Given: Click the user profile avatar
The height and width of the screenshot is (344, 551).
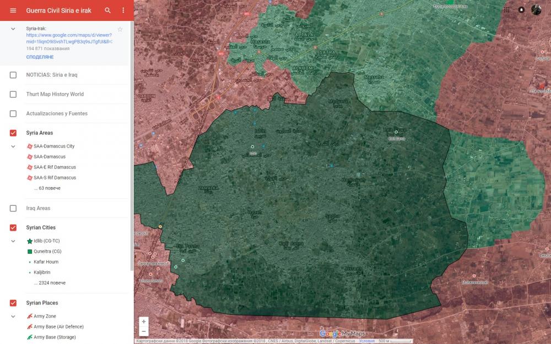Looking at the screenshot, I should 536,10.
